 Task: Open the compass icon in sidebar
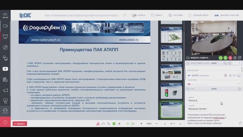click(x=5, y=47)
